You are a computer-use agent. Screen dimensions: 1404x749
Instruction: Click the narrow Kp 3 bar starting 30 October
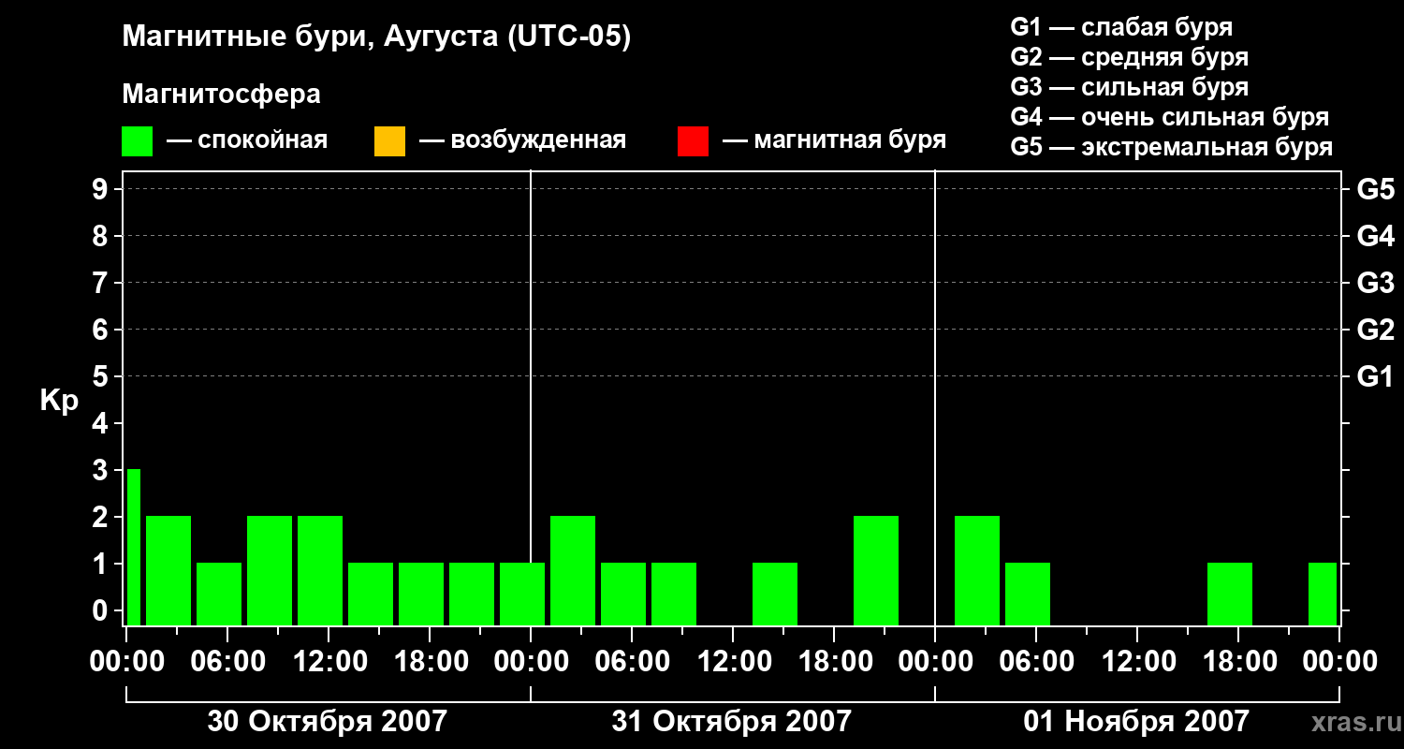pyautogui.click(x=134, y=547)
